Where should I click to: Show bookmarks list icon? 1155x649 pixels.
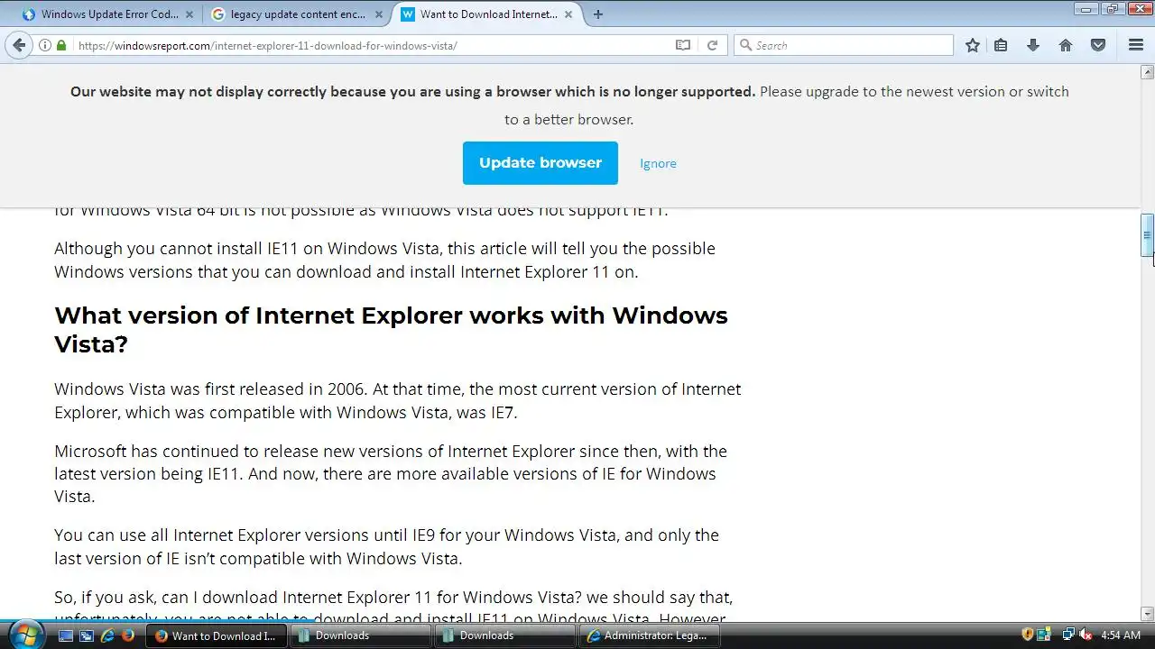(1001, 45)
